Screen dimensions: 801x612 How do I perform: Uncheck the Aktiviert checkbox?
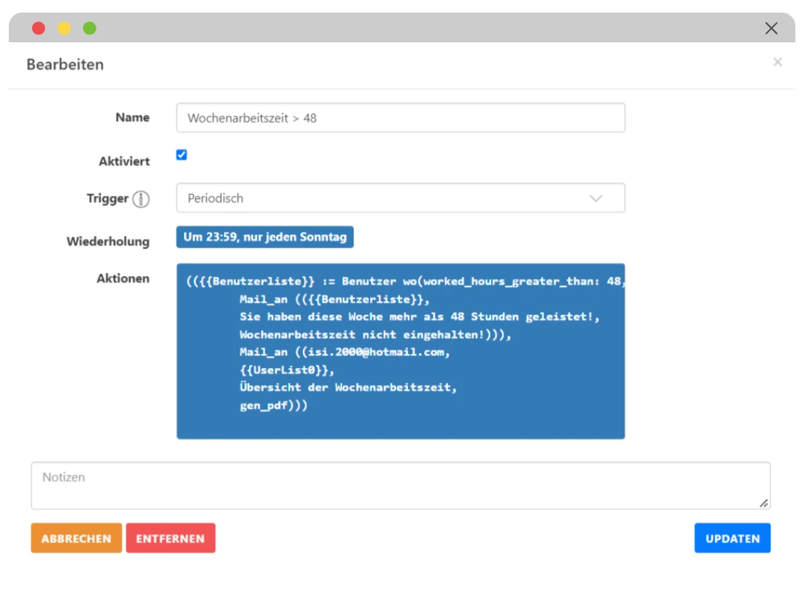[182, 155]
